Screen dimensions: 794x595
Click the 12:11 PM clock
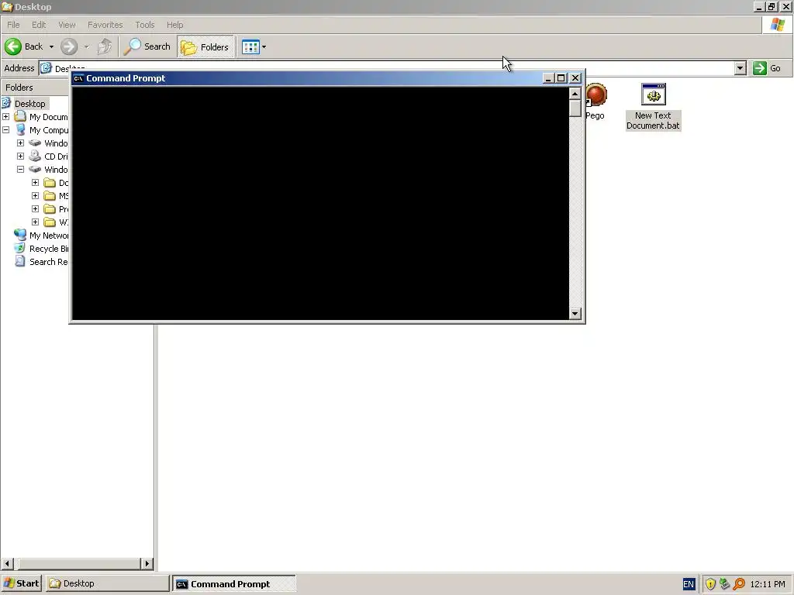point(768,584)
